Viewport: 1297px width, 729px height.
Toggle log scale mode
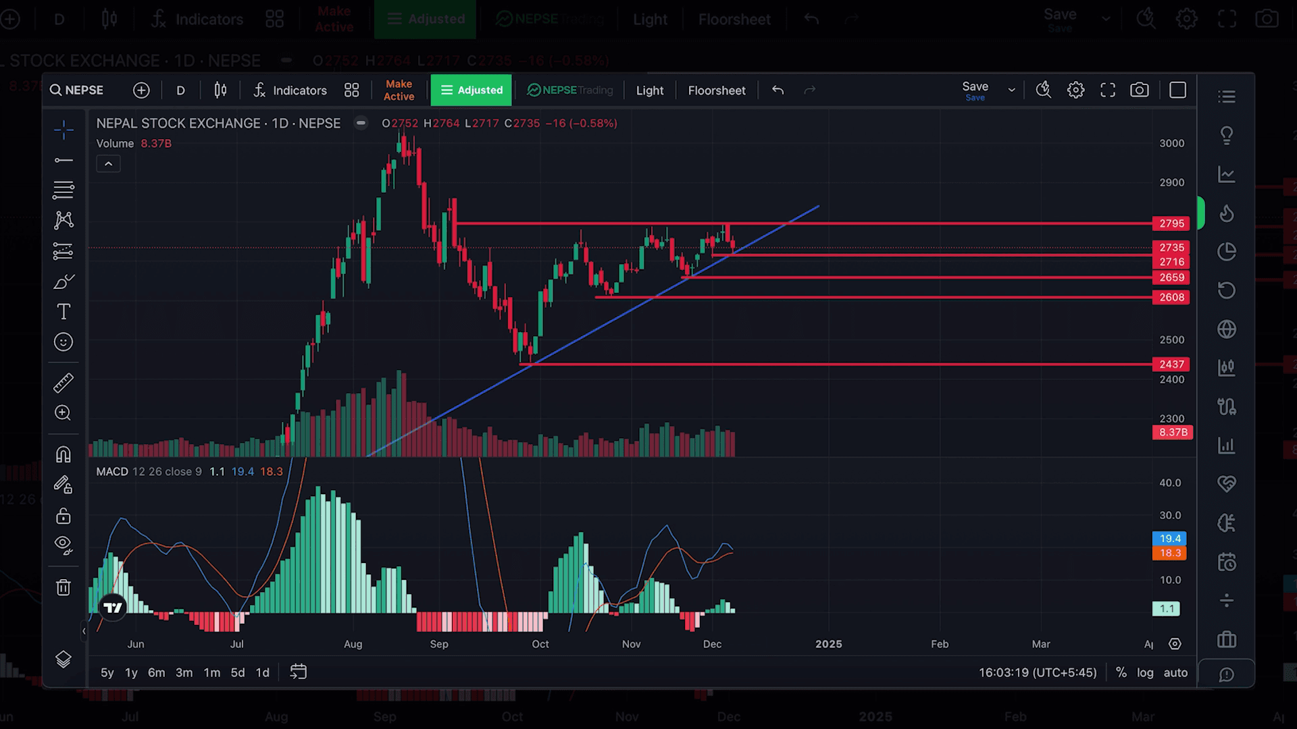click(x=1145, y=673)
